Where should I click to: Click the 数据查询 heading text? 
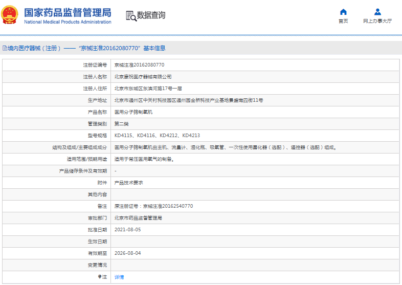(151, 16)
